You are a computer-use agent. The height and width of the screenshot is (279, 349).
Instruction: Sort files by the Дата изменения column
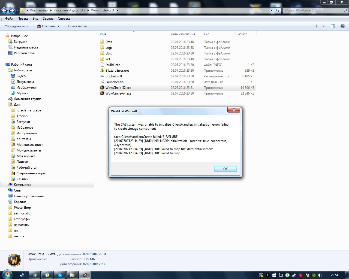[x=183, y=34]
